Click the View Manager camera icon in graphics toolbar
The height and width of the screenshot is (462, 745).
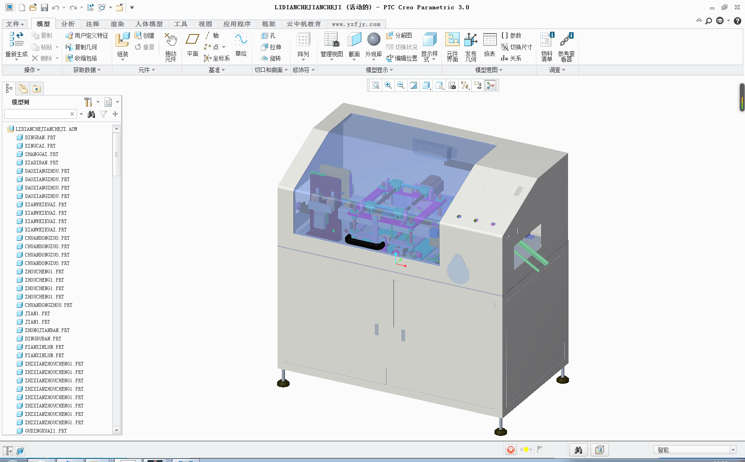click(x=452, y=85)
